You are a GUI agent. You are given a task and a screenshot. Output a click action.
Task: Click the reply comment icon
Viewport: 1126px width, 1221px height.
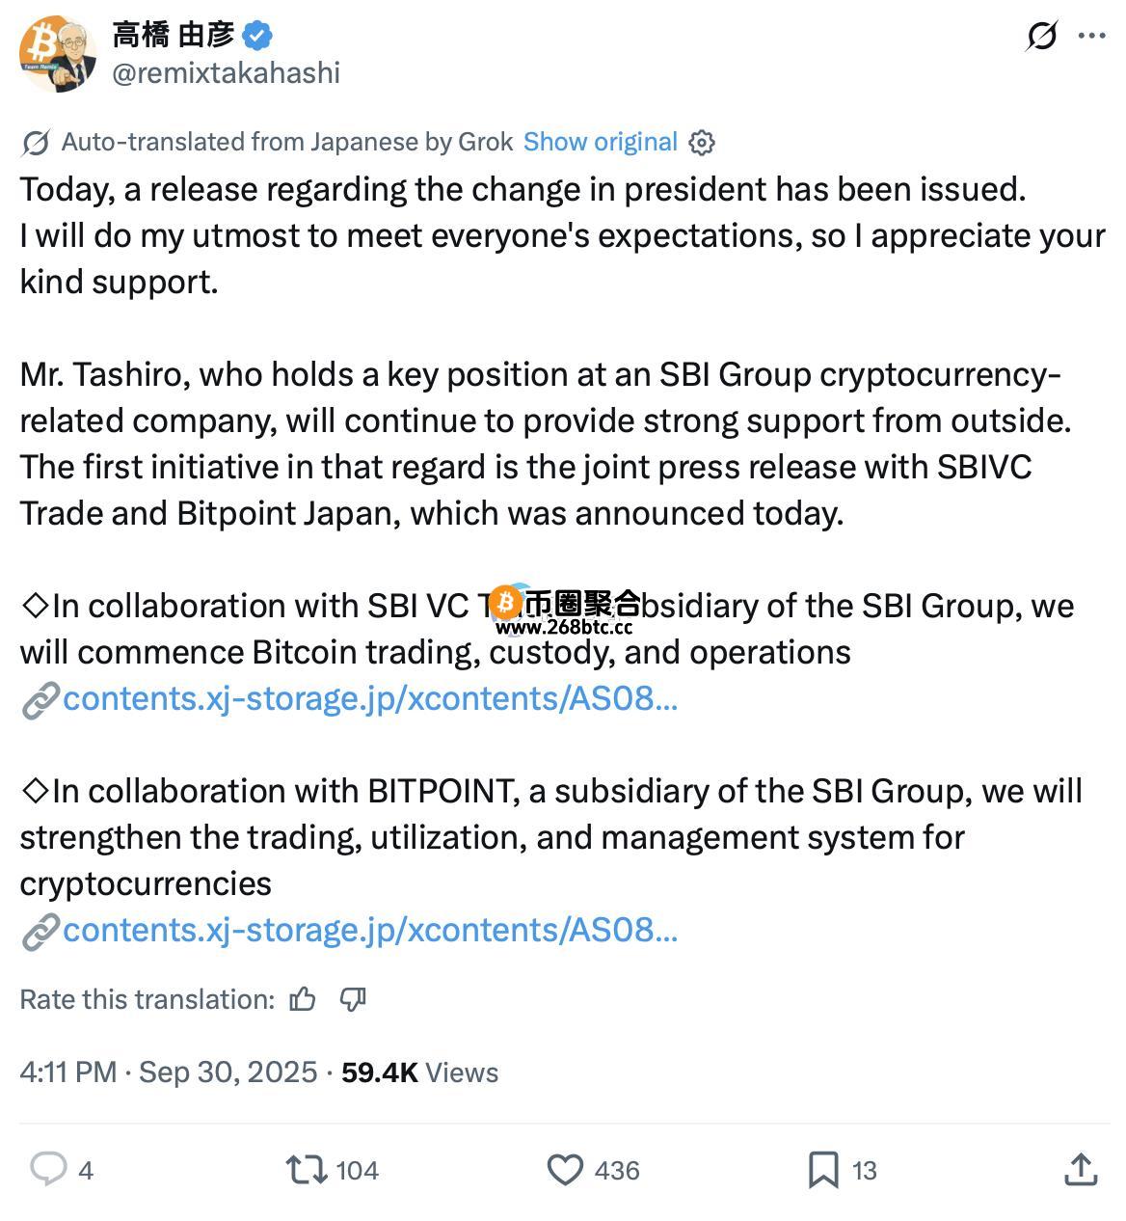[x=48, y=1170]
